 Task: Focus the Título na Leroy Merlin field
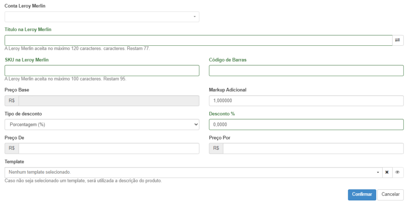point(198,40)
